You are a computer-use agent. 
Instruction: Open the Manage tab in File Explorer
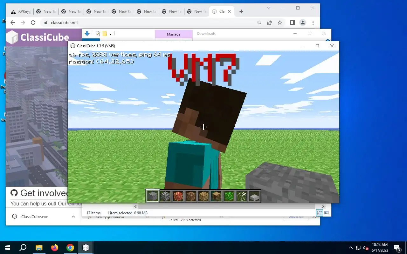(174, 34)
